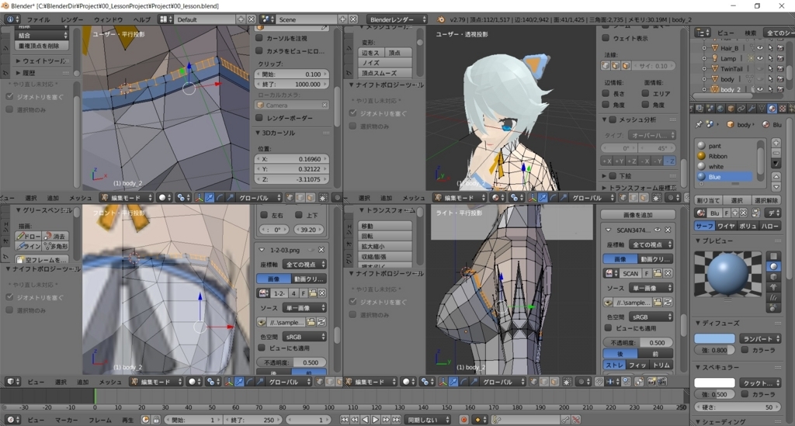795x426 pixels.
Task: Open sRGB color space dropdown for SCAN image
Action: [651, 317]
